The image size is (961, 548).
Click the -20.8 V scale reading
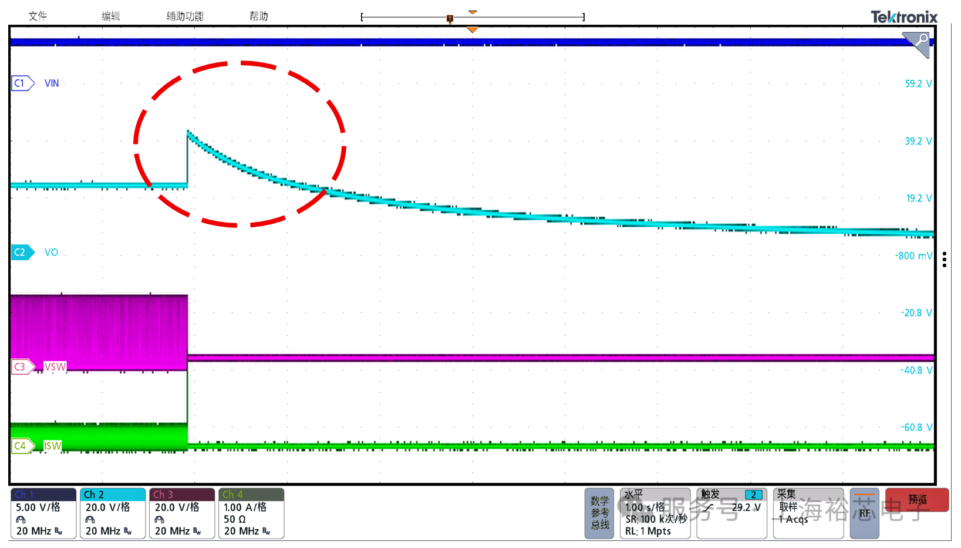(x=916, y=313)
